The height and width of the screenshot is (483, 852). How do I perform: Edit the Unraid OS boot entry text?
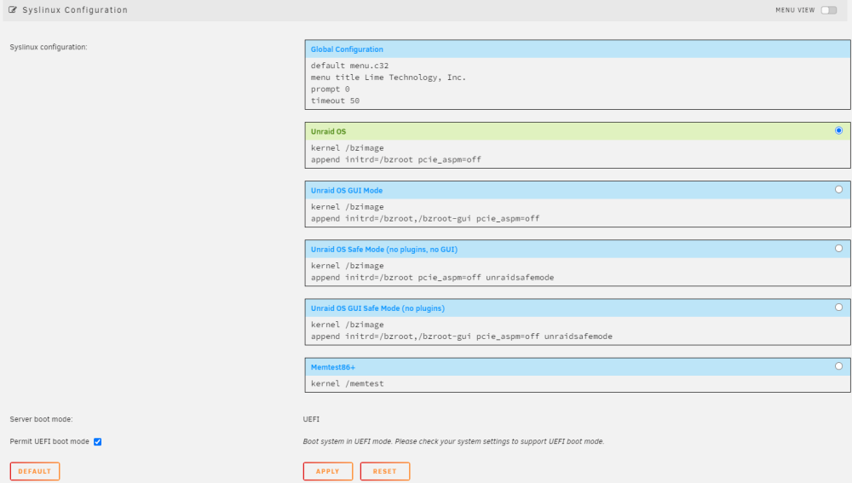[578, 153]
